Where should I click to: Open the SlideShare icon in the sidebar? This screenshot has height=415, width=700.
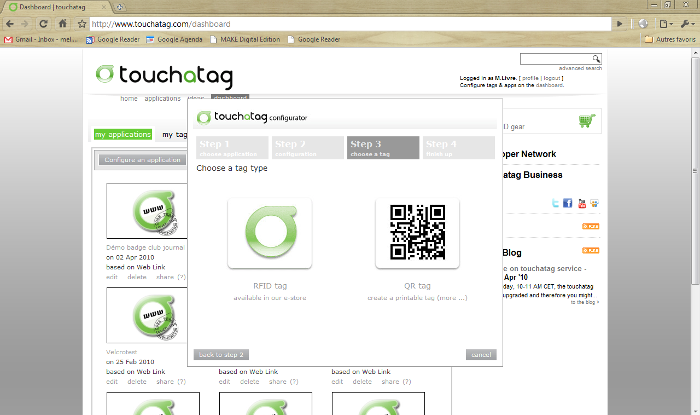pos(594,203)
